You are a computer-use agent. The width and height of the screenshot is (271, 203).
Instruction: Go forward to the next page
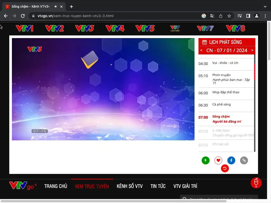pos(14,16)
